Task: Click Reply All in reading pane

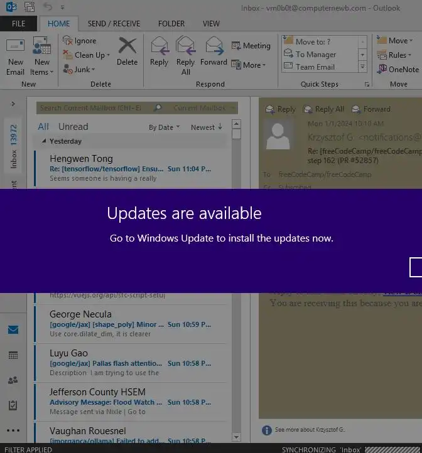Action: pyautogui.click(x=323, y=109)
